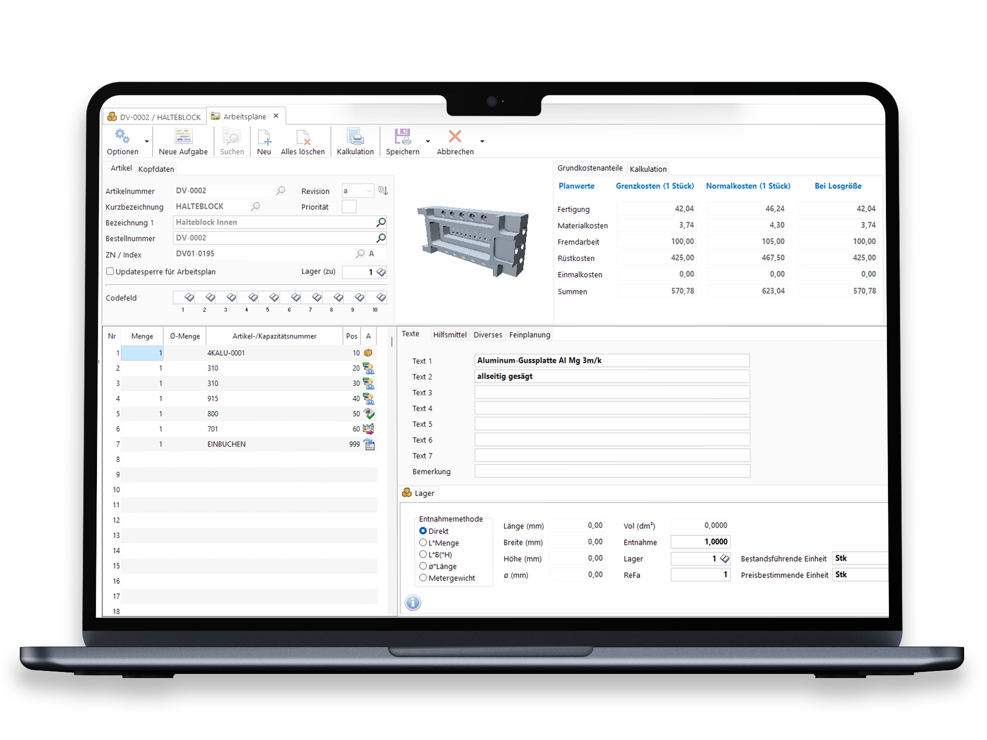Click the Priorität box
Viewport: 987px width, 740px height.
(x=349, y=206)
